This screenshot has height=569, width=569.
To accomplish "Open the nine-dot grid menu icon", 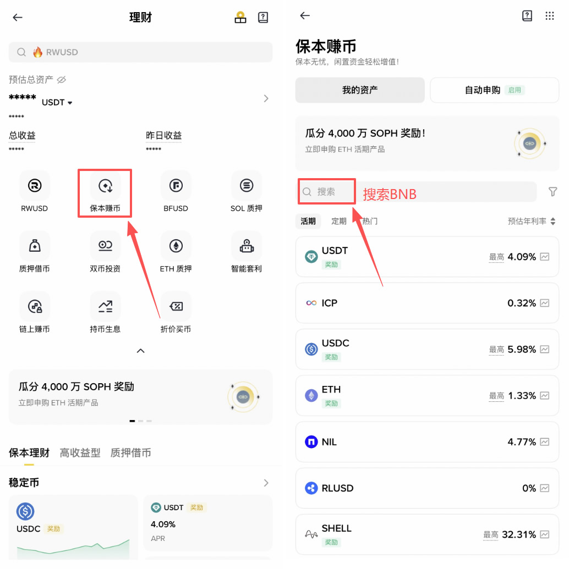I will 550,15.
